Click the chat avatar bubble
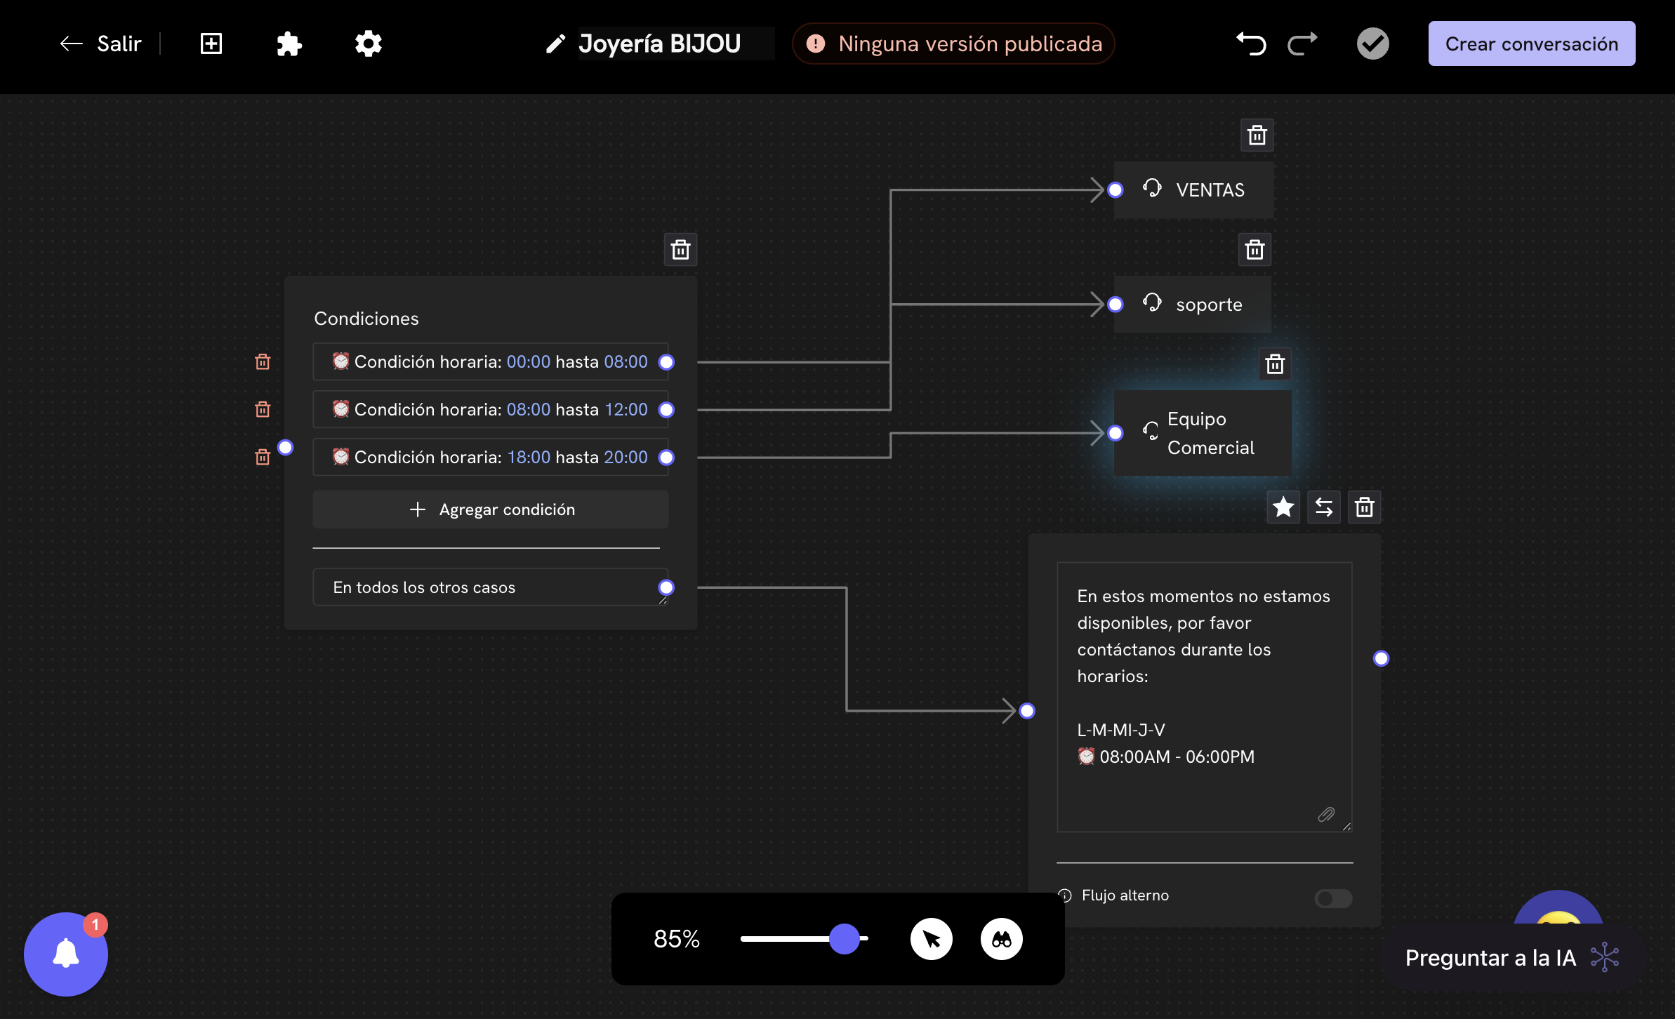 click(1558, 909)
